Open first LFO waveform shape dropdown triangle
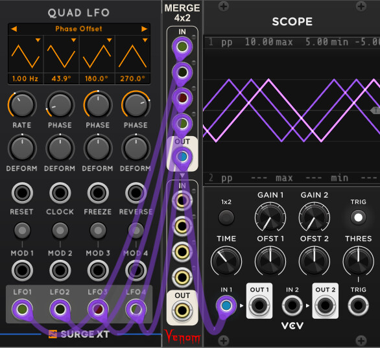The width and height of the screenshot is (380, 348). (38, 40)
